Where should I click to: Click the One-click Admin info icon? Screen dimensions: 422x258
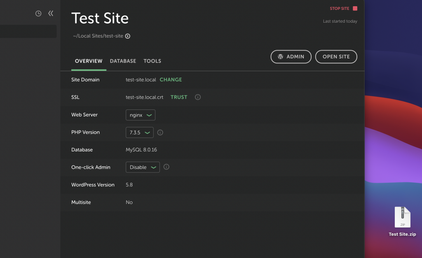click(x=166, y=167)
